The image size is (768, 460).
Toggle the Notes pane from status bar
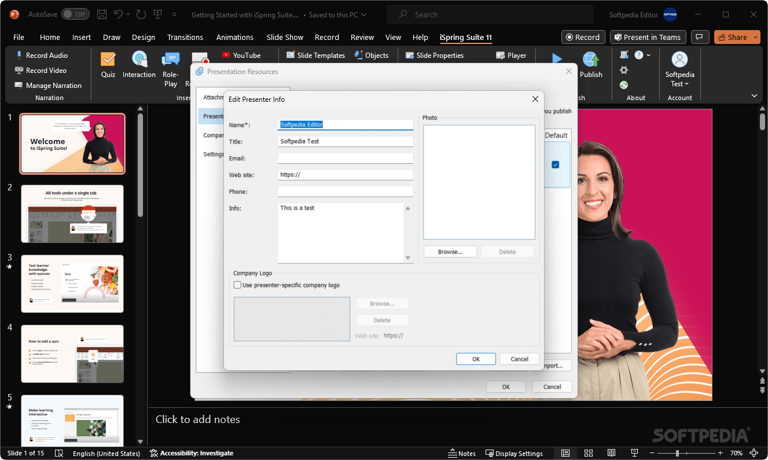tap(462, 453)
